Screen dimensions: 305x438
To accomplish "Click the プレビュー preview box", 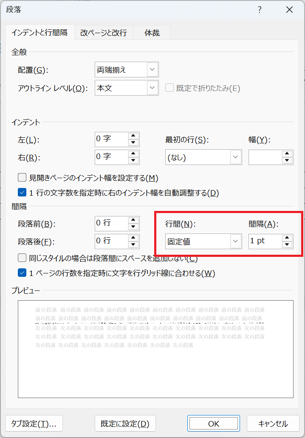I will [x=156, y=349].
